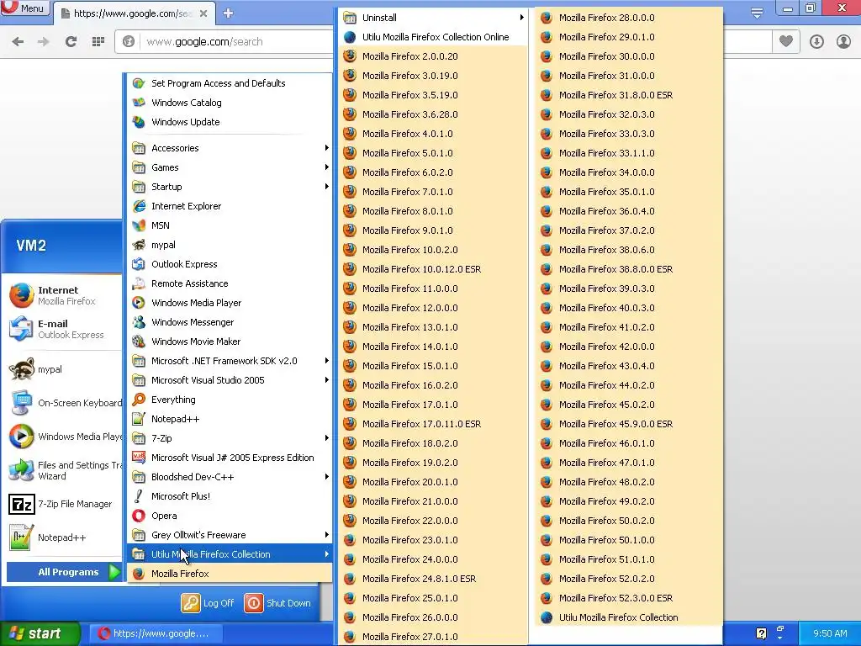Open MSN from programs list

(x=230, y=225)
